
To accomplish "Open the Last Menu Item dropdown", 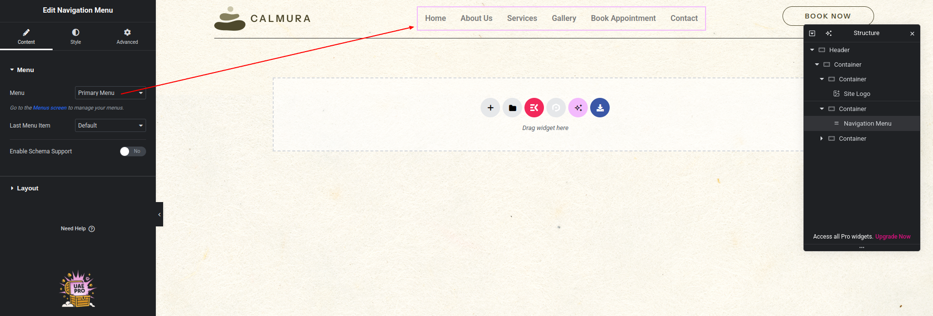I will (x=111, y=126).
